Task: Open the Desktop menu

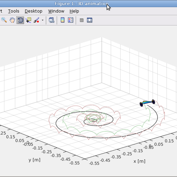Action: (33, 11)
